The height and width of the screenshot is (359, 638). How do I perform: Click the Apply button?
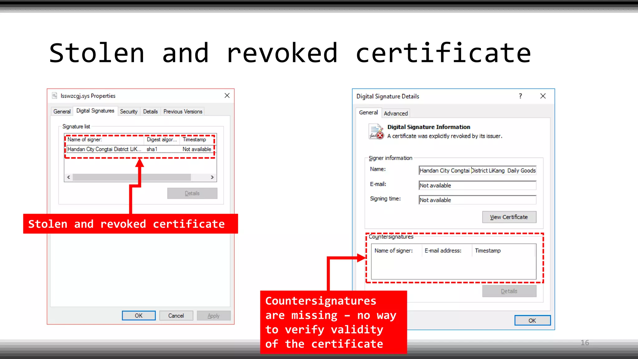click(x=214, y=316)
